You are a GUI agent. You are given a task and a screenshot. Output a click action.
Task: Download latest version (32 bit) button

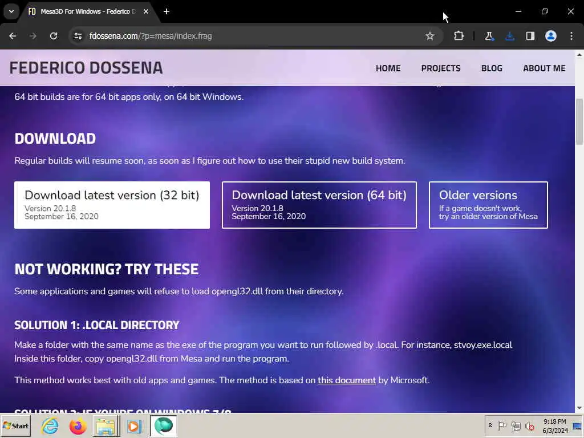(x=112, y=205)
